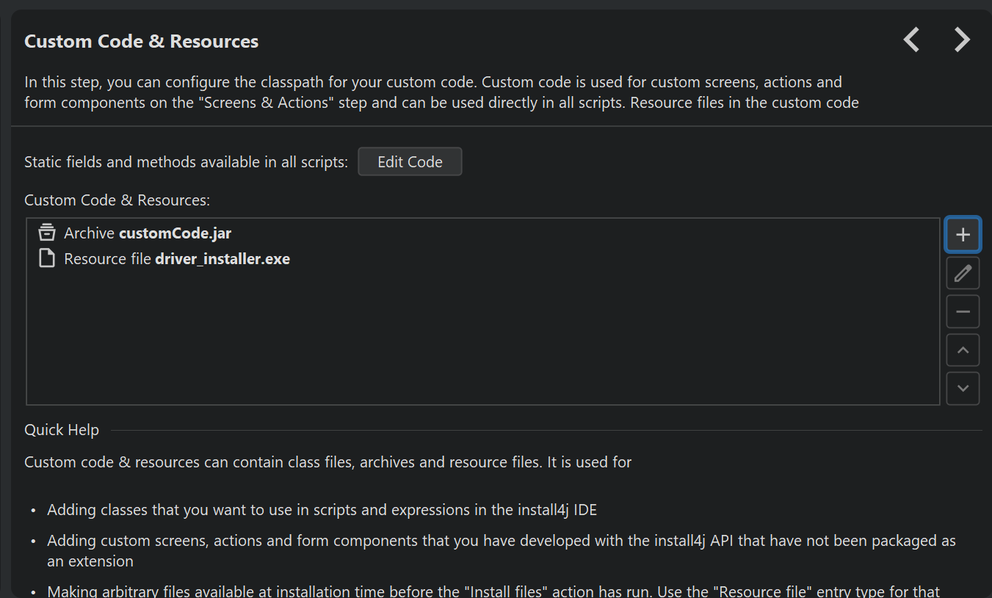Move selected entry down with chevron

963,388
